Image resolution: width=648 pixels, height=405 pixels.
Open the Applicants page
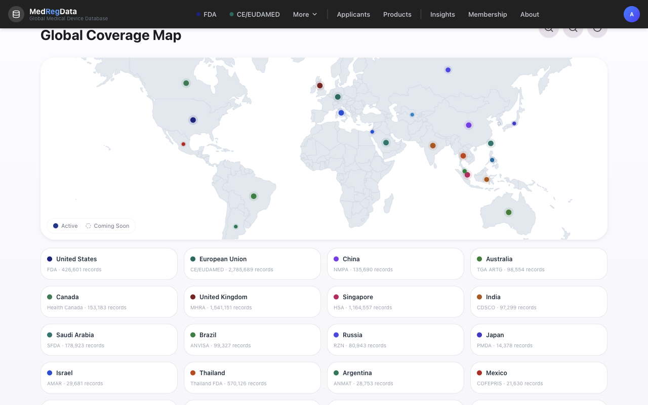(x=353, y=14)
